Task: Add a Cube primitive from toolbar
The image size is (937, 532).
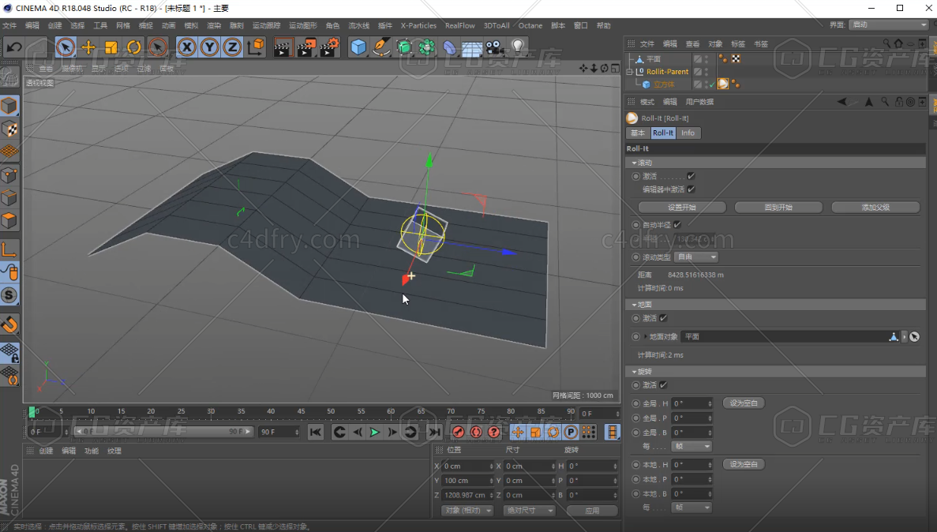Action: [358, 47]
